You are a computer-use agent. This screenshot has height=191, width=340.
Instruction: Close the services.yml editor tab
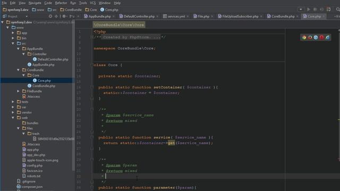click(188, 16)
